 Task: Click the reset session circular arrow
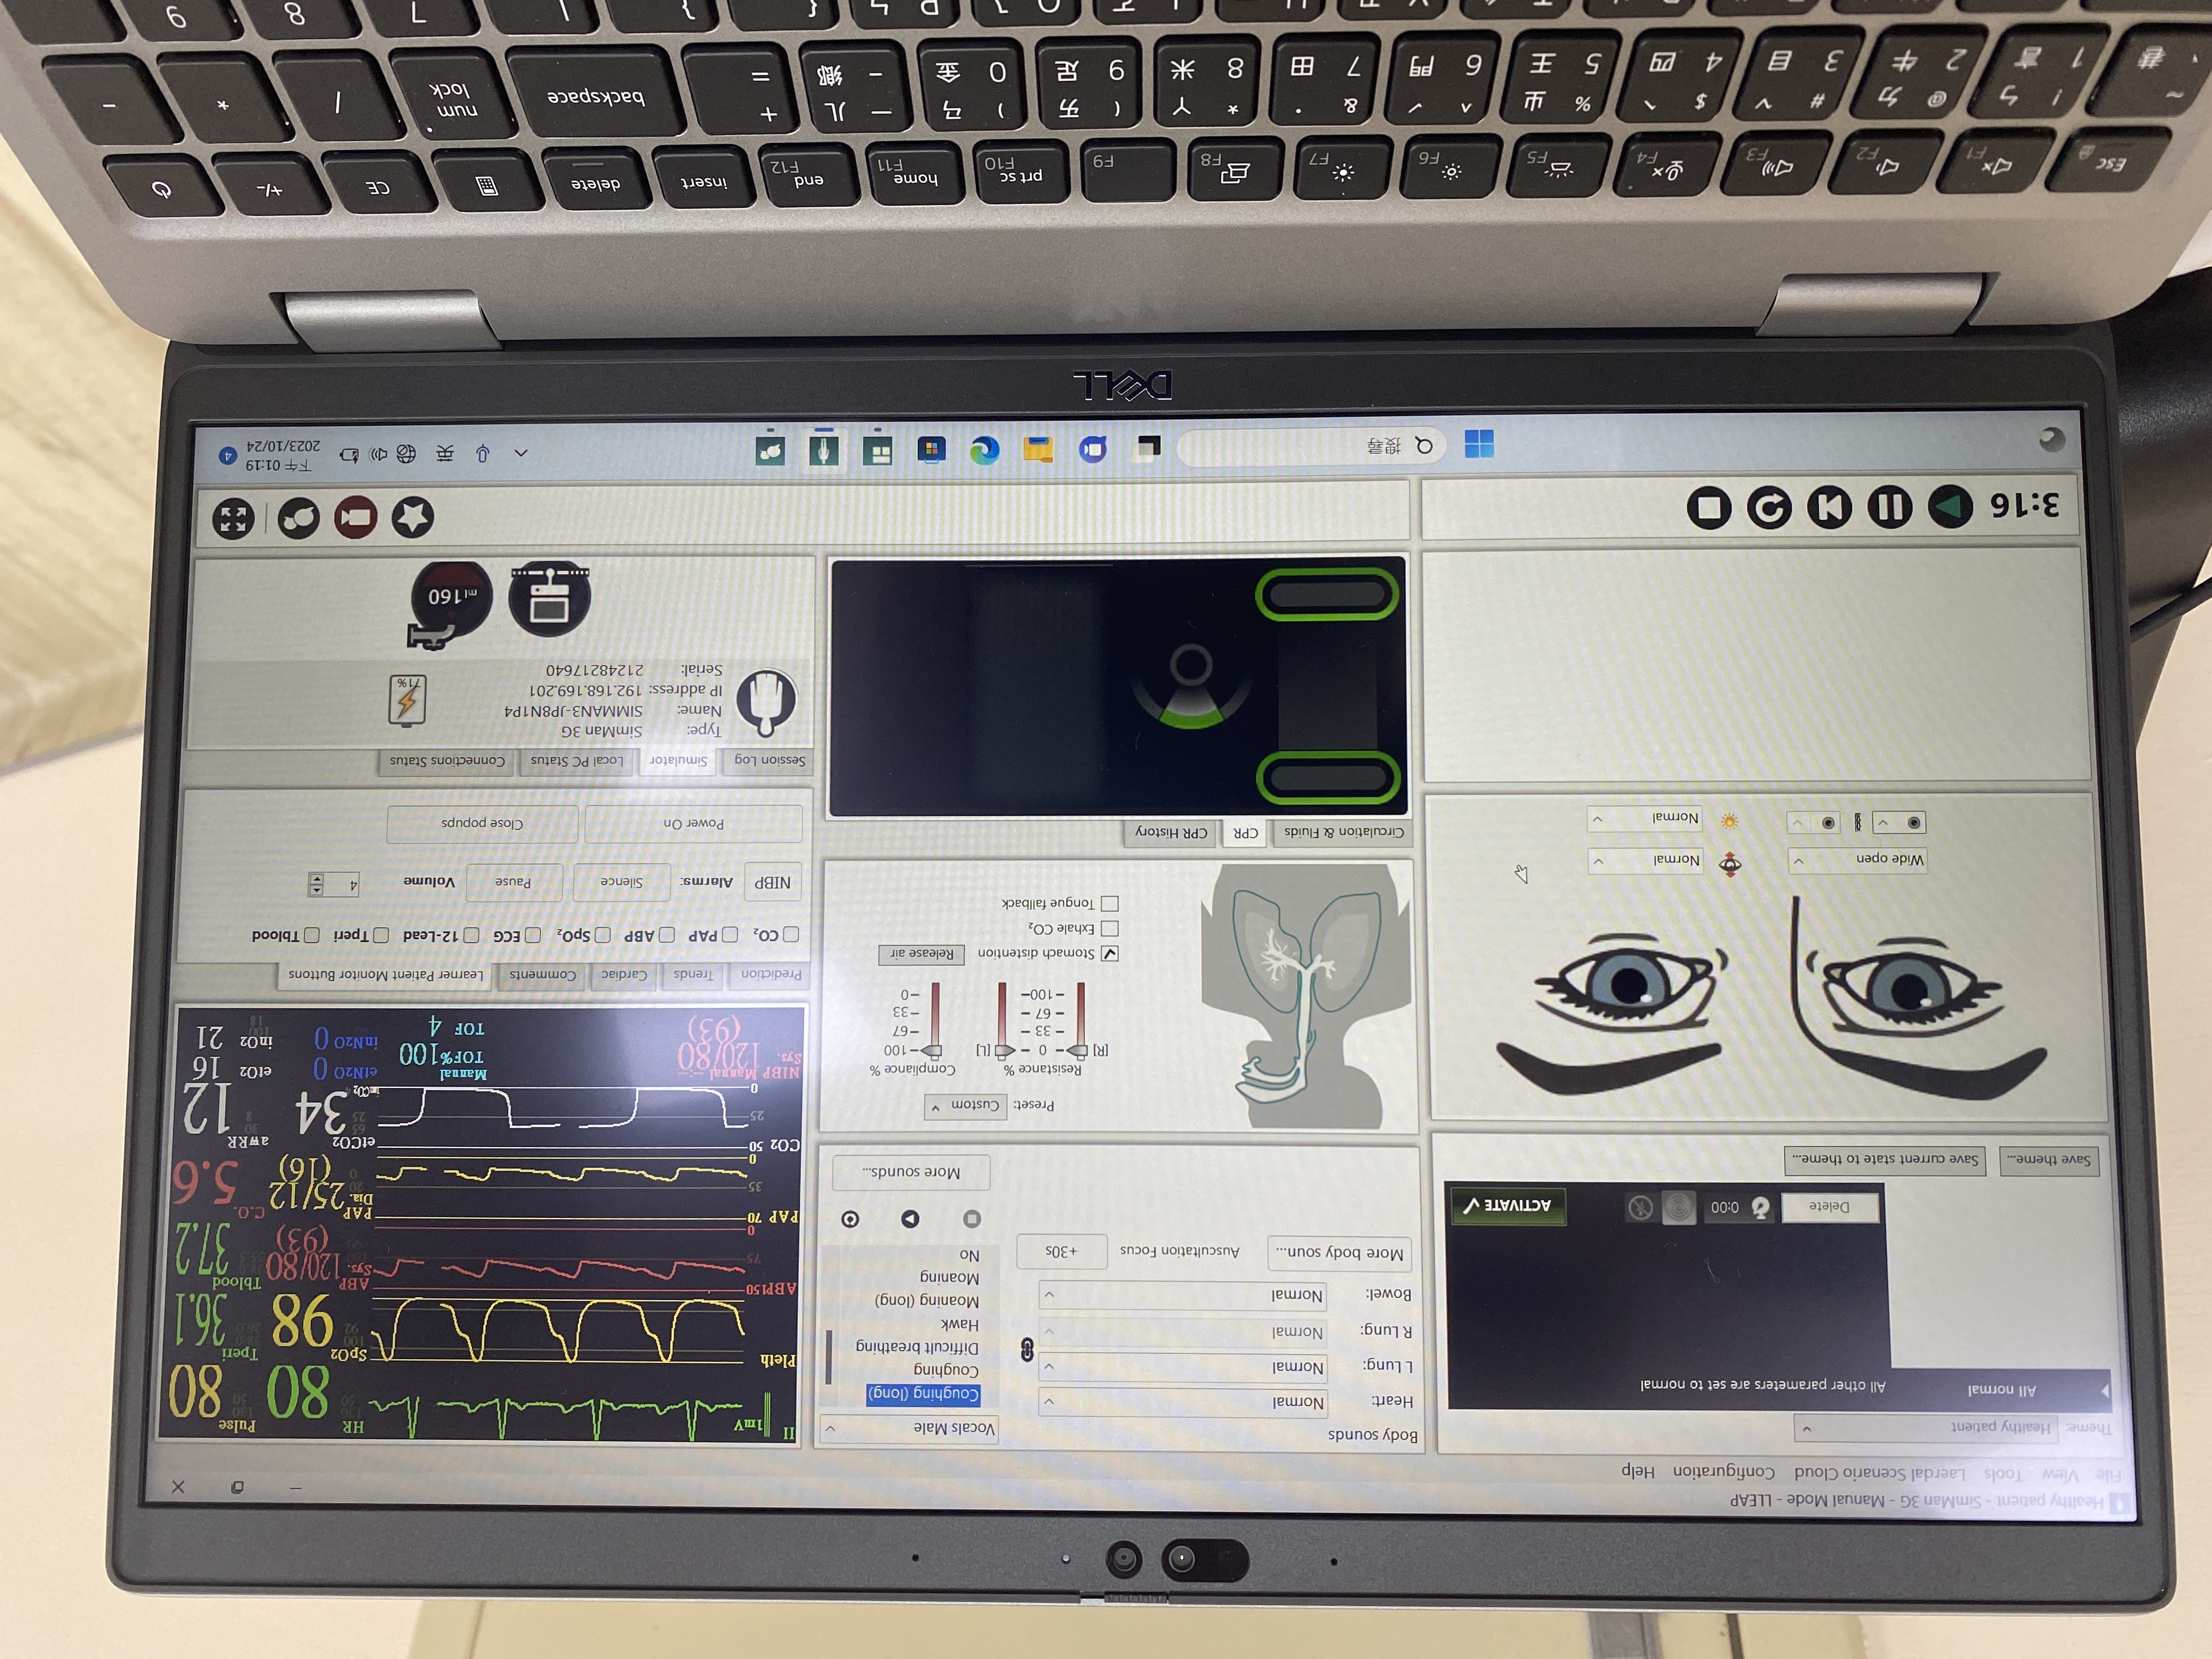click(1769, 508)
